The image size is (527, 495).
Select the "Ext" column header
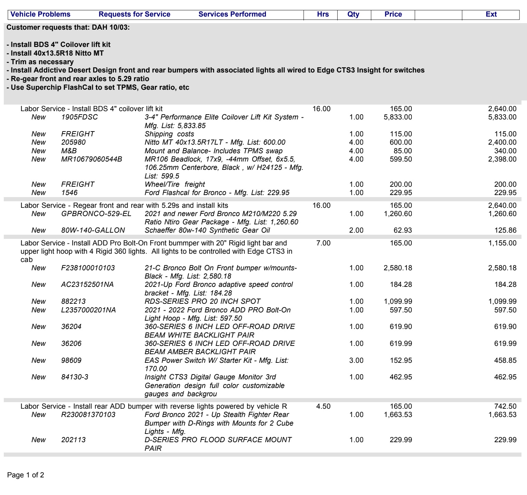[491, 14]
